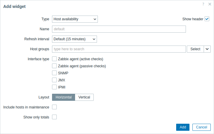Enable the IPMI interface checkbox
The image size is (214, 134).
coord(54,87)
